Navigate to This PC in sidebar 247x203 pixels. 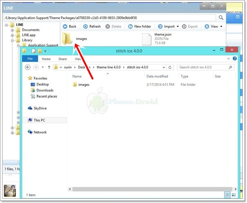coord(39,120)
